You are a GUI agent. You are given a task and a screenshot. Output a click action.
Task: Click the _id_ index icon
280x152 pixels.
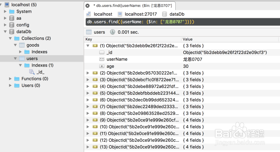point(32,72)
